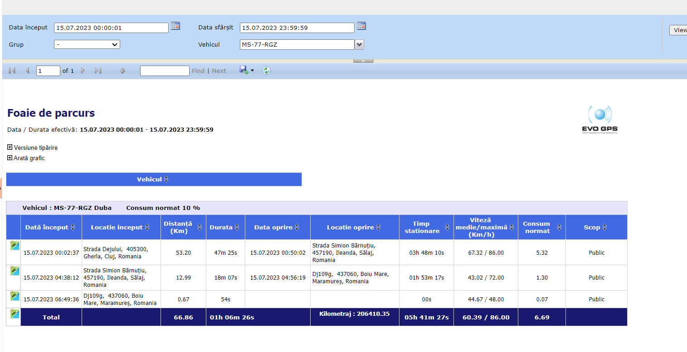Click the export report save icon
The height and width of the screenshot is (352, 687).
[244, 70]
